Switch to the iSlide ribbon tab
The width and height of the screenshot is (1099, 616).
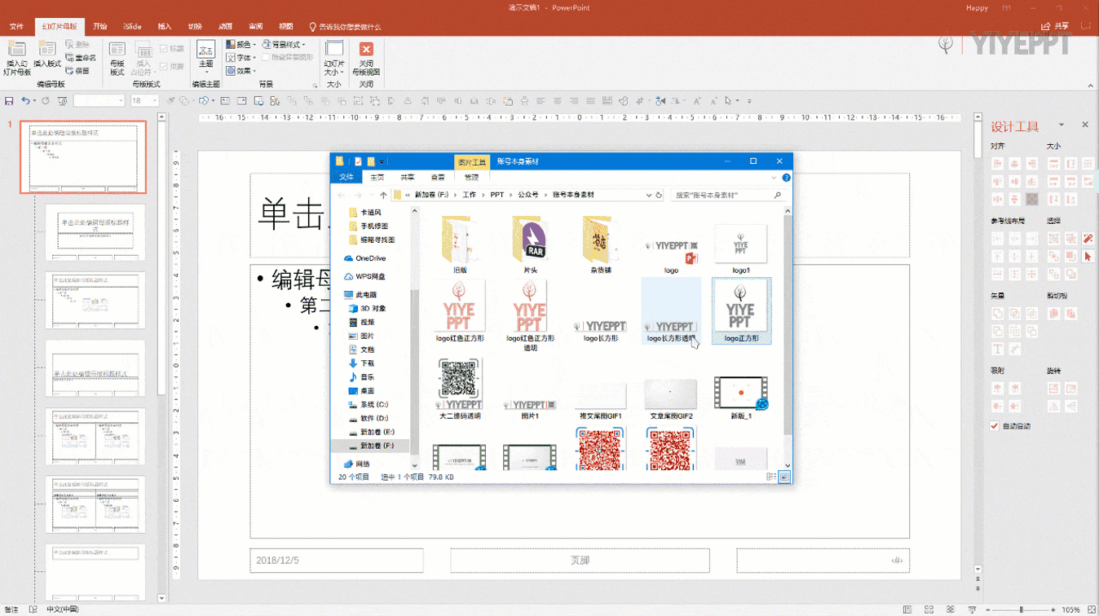point(131,26)
